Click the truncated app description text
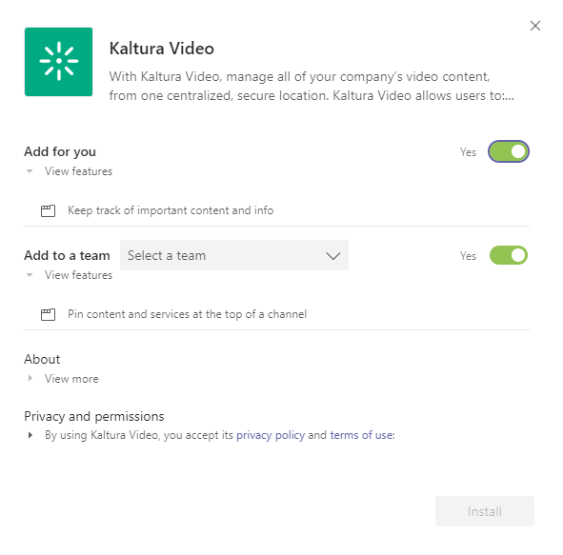The image size is (563, 555). pos(312,86)
